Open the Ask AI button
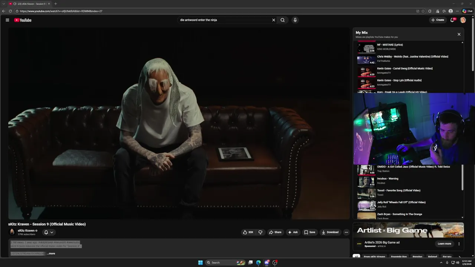 point(292,232)
